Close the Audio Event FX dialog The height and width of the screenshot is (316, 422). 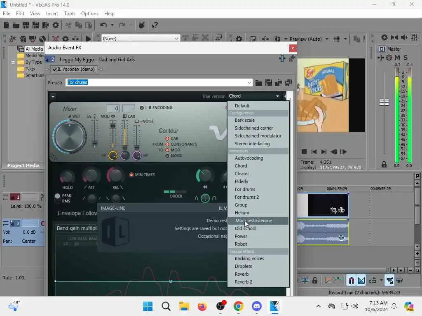click(x=293, y=49)
